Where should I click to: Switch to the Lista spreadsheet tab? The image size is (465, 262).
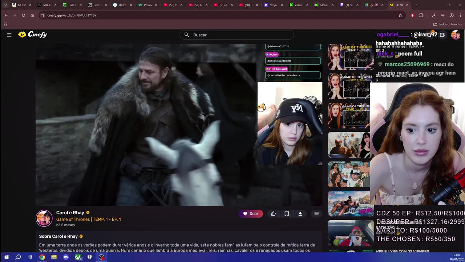click(x=72, y=5)
